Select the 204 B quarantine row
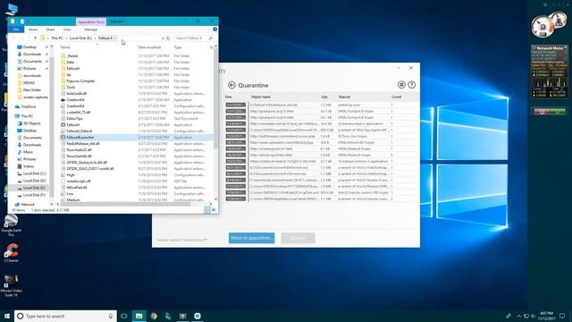 [x=322, y=142]
